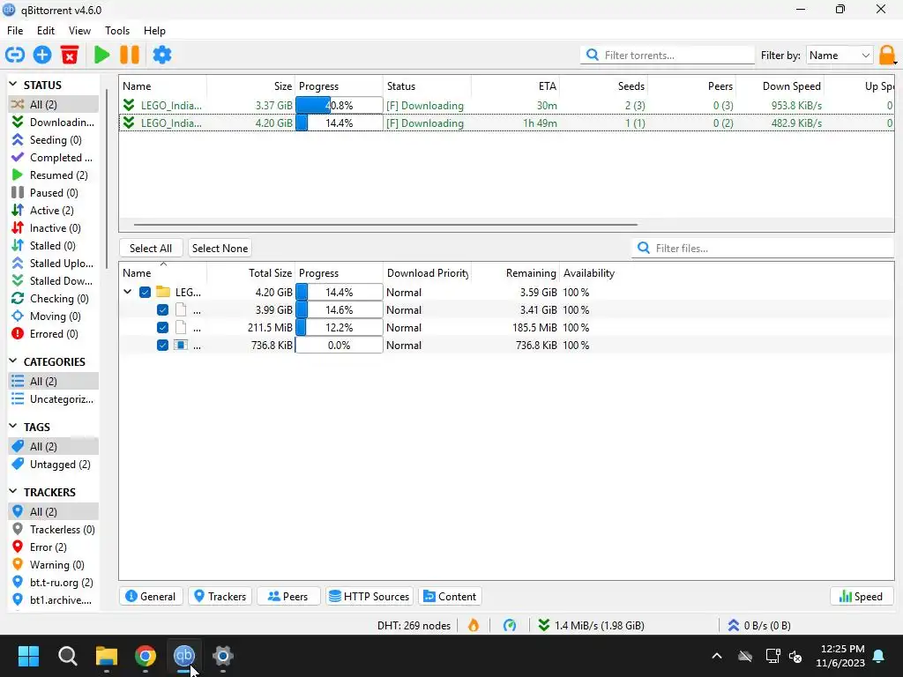Open Download Priority for 3.99 GiB file
Image resolution: width=903 pixels, height=677 pixels.
pos(427,310)
